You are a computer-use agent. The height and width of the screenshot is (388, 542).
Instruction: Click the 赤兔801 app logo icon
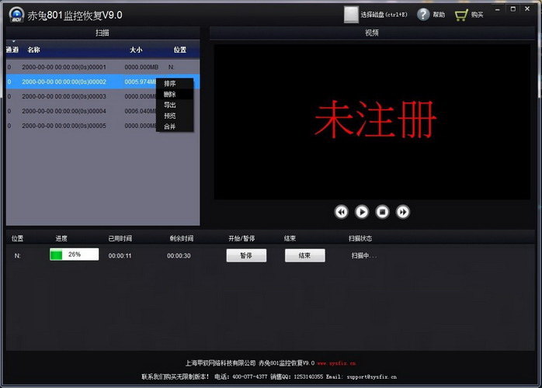click(x=16, y=15)
